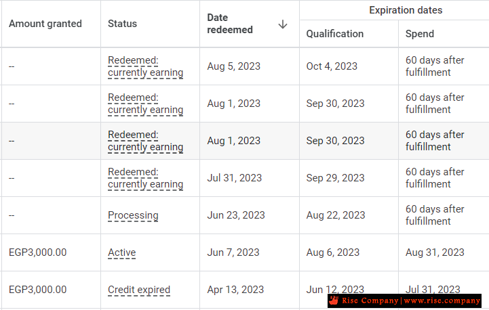Click the Credit expired status link
The width and height of the screenshot is (489, 310).
tap(139, 290)
